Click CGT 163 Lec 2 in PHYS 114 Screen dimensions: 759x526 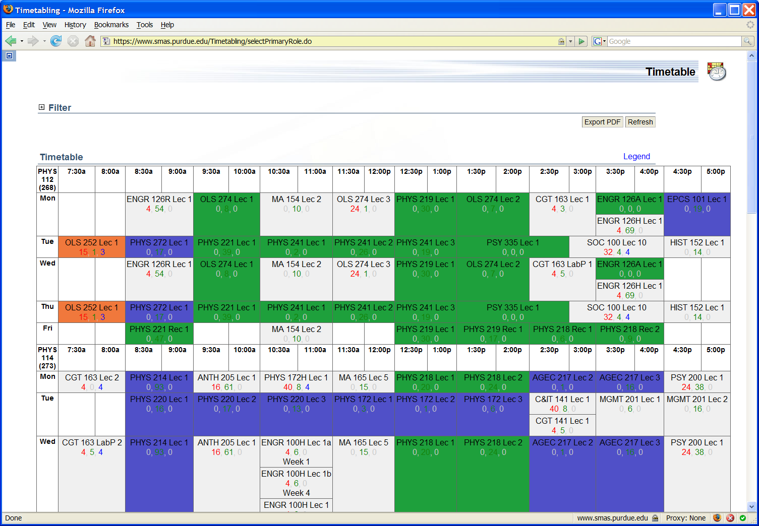point(92,382)
